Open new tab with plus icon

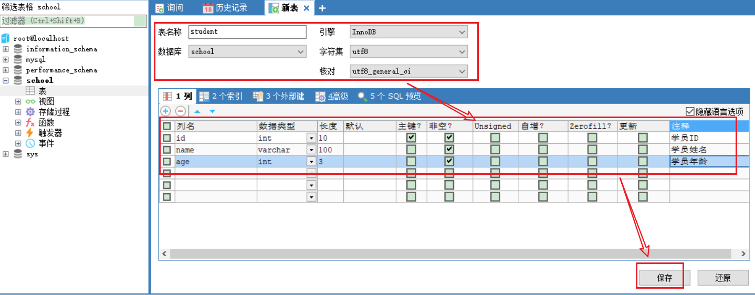(x=322, y=8)
